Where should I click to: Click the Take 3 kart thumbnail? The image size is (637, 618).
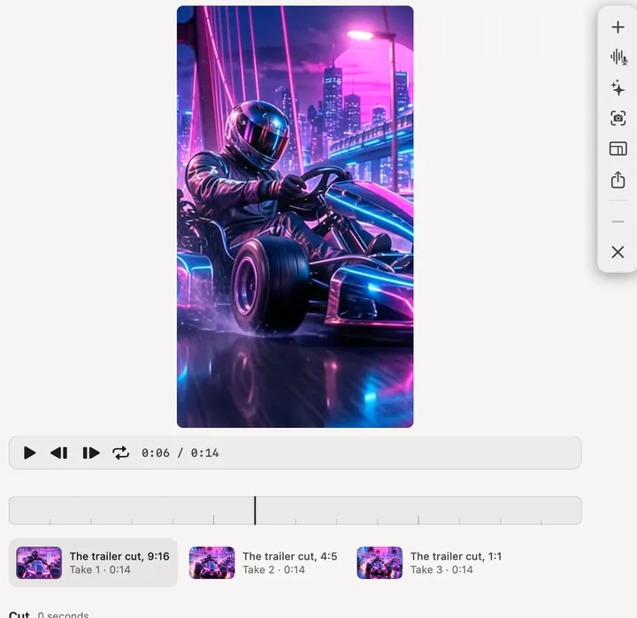pyautogui.click(x=380, y=562)
